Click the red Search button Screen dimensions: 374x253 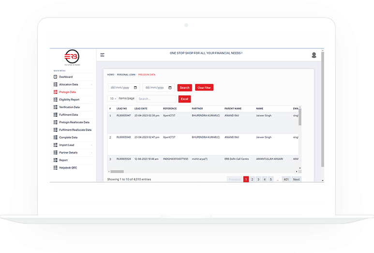184,88
